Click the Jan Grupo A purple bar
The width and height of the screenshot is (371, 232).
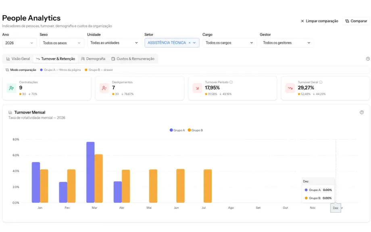pos(36,182)
